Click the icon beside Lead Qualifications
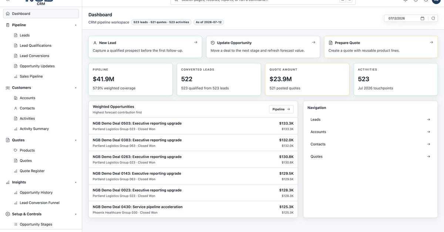Screen dimensions: 444x232 pyautogui.click(x=16, y=46)
